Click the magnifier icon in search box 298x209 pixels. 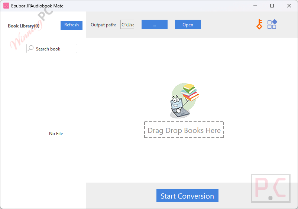(30, 48)
